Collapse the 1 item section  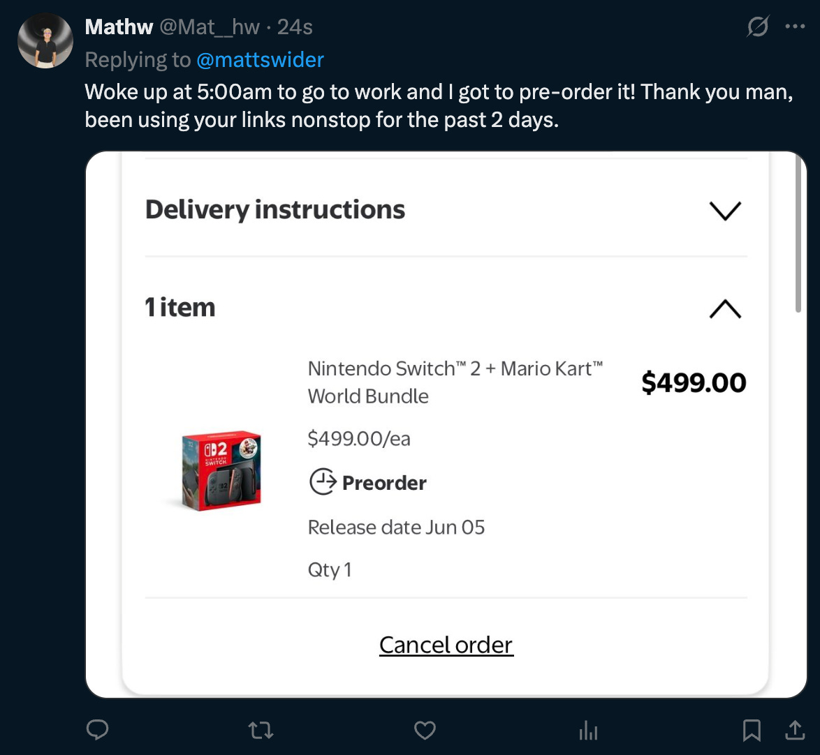(724, 309)
